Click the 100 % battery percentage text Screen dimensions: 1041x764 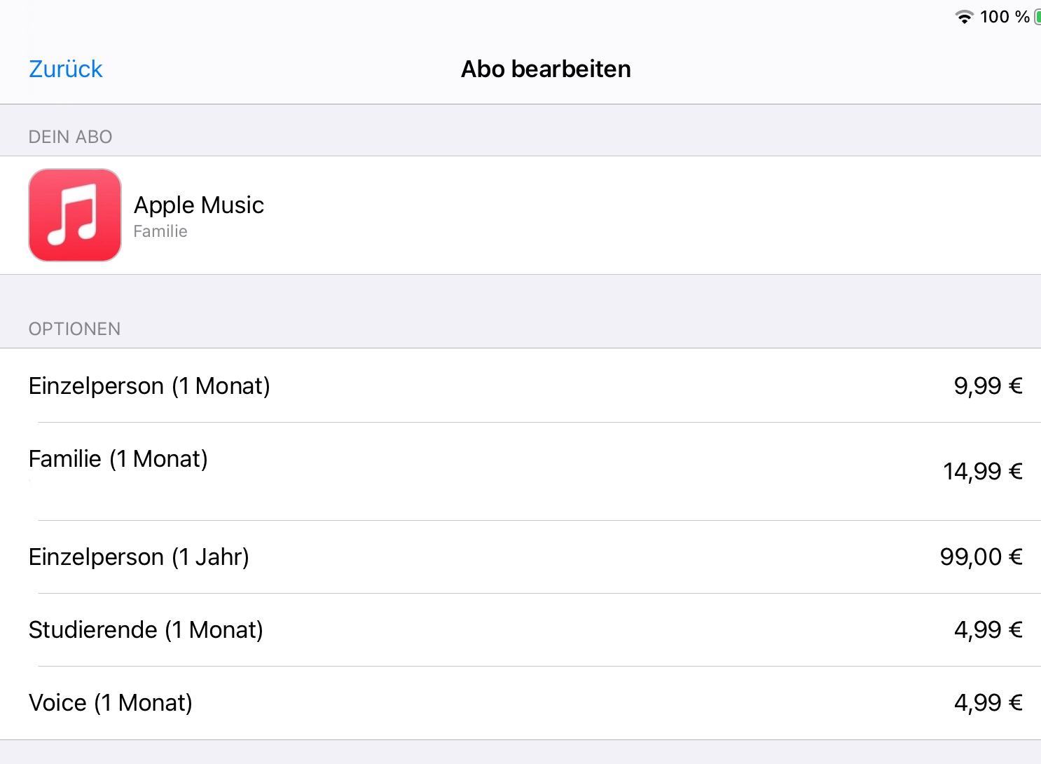(1005, 17)
